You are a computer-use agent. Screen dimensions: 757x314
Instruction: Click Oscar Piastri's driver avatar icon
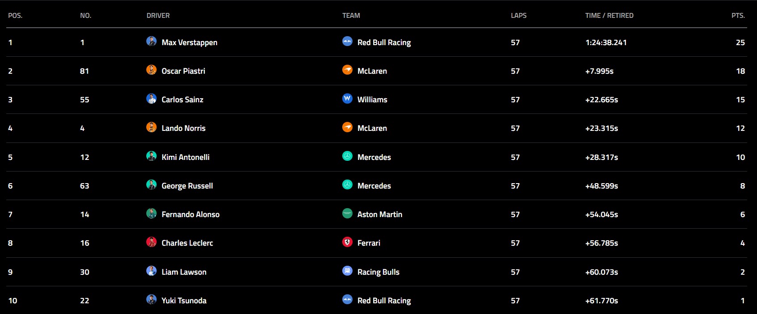click(151, 70)
